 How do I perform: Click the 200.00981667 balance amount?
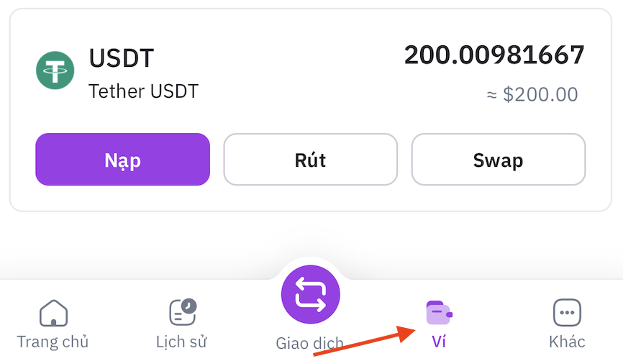494,55
